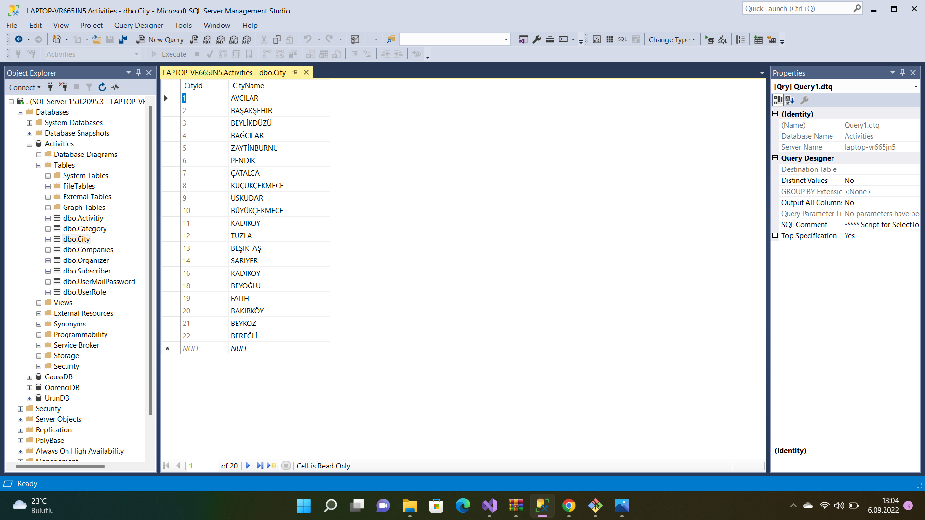Open the Activities database combo box
The height and width of the screenshot is (520, 925).
coord(92,54)
